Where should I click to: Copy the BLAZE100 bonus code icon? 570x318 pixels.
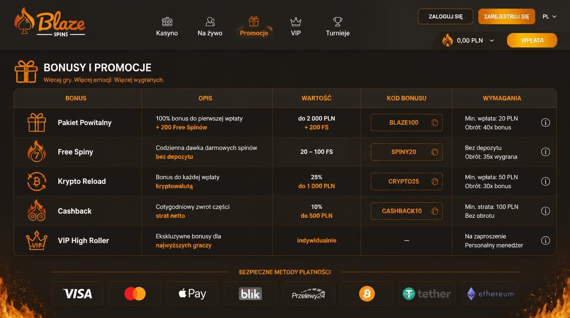(x=435, y=123)
